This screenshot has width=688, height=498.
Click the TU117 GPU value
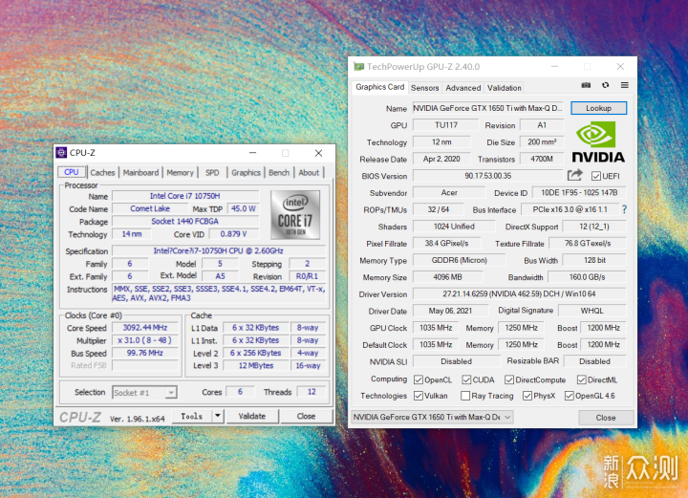pos(446,125)
